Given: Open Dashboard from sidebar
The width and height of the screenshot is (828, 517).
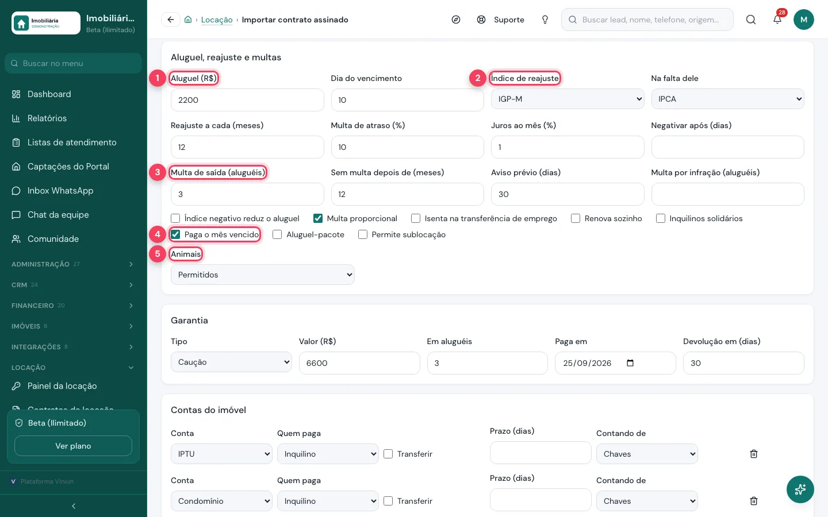Looking at the screenshot, I should click(x=74, y=94).
